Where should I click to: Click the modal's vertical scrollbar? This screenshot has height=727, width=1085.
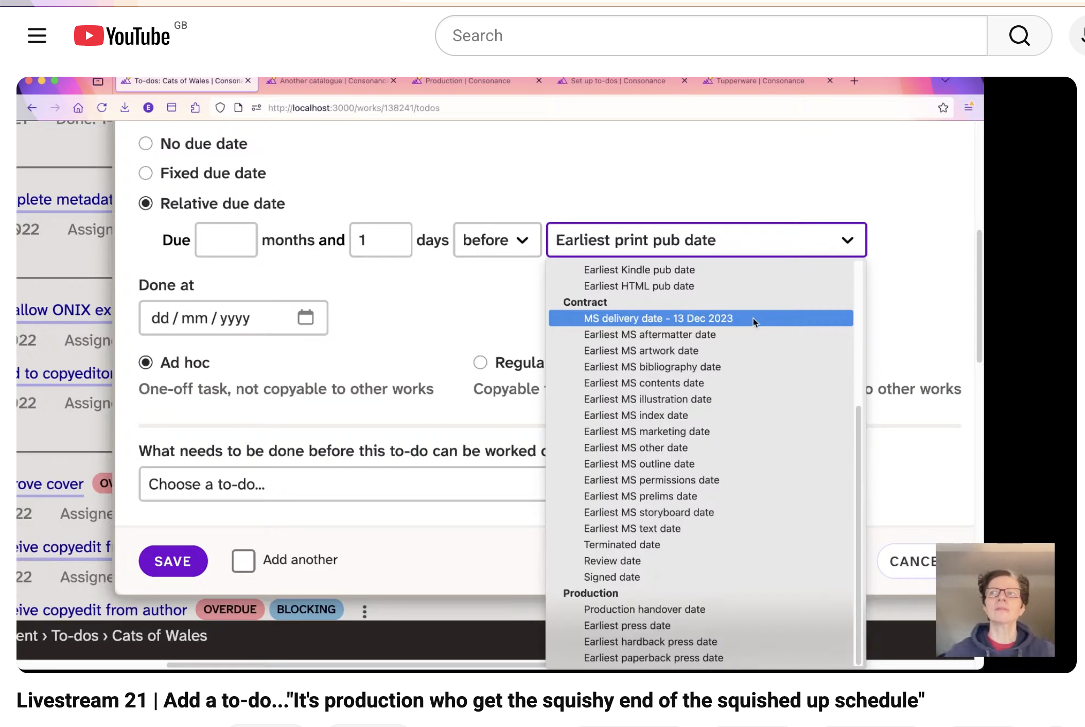(x=978, y=296)
